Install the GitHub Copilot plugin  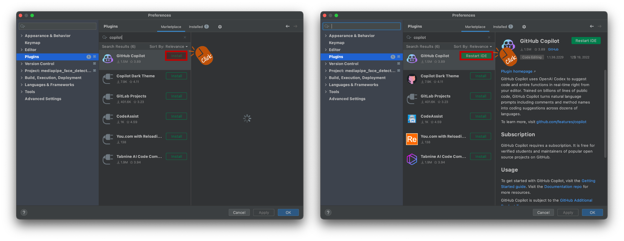(176, 56)
